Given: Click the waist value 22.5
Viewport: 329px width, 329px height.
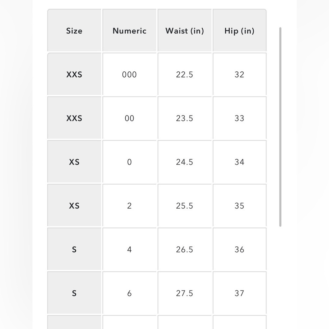Looking at the screenshot, I should 185,74.
